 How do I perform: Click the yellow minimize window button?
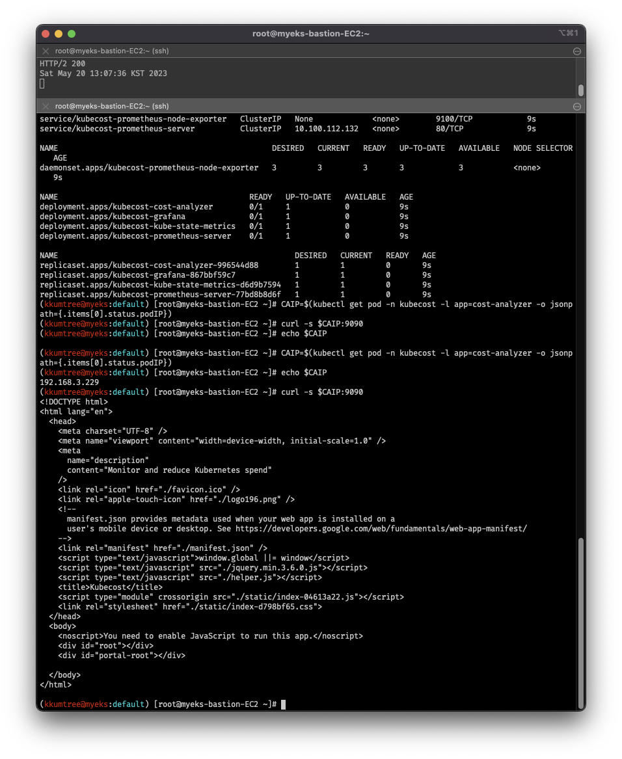point(59,34)
